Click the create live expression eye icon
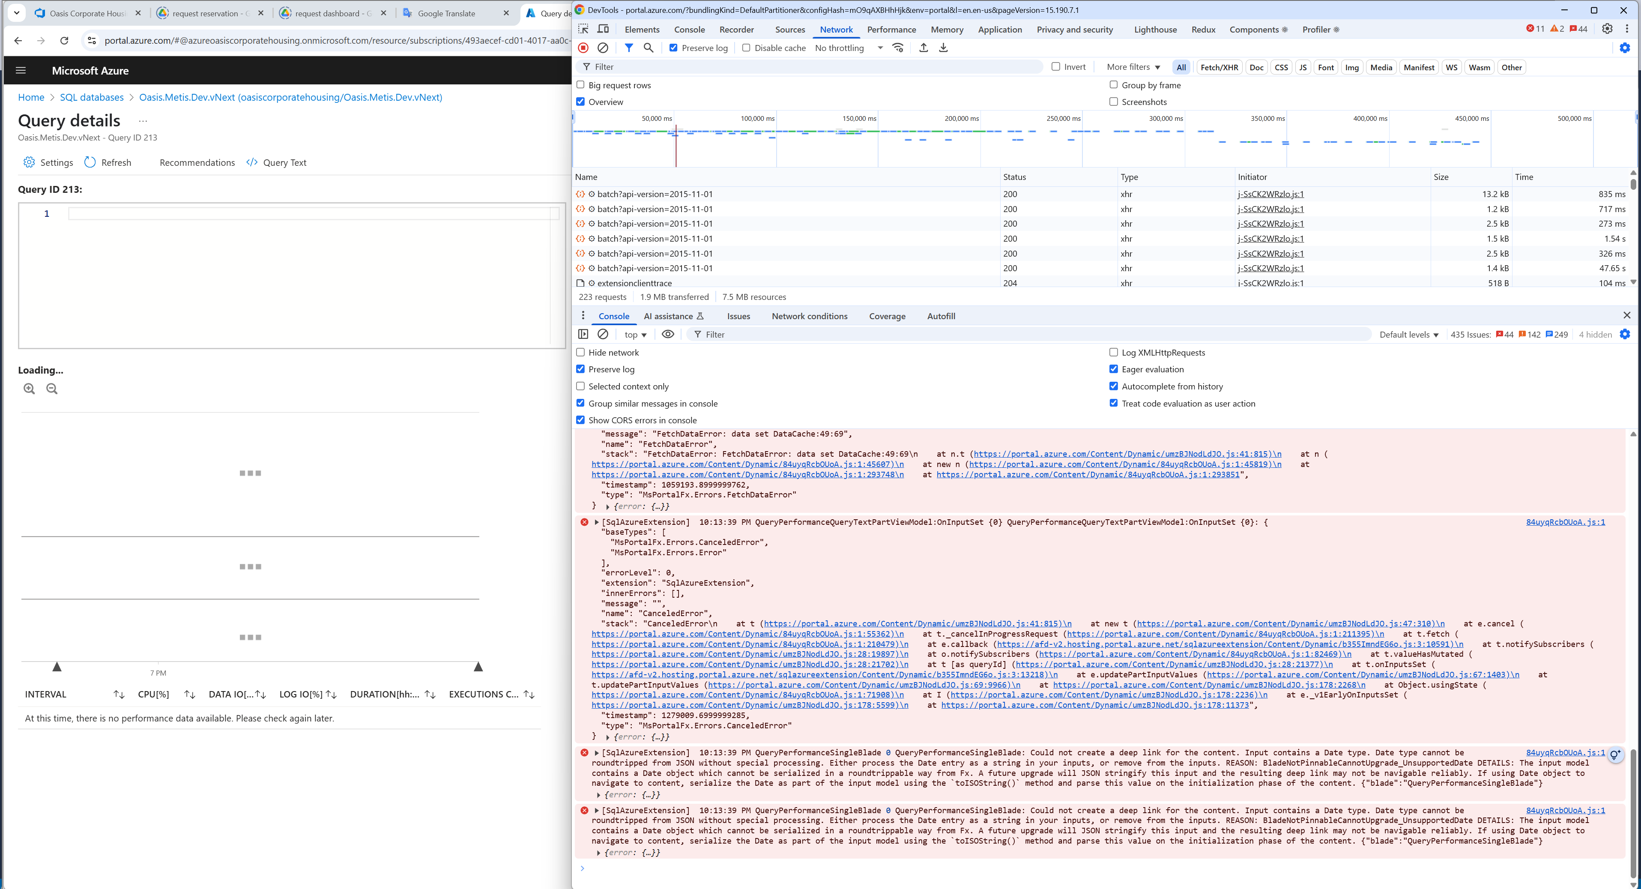This screenshot has height=889, width=1641. 668,335
